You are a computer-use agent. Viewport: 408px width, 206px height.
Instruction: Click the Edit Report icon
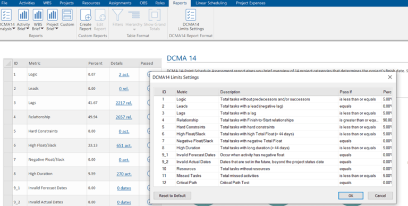100,15
